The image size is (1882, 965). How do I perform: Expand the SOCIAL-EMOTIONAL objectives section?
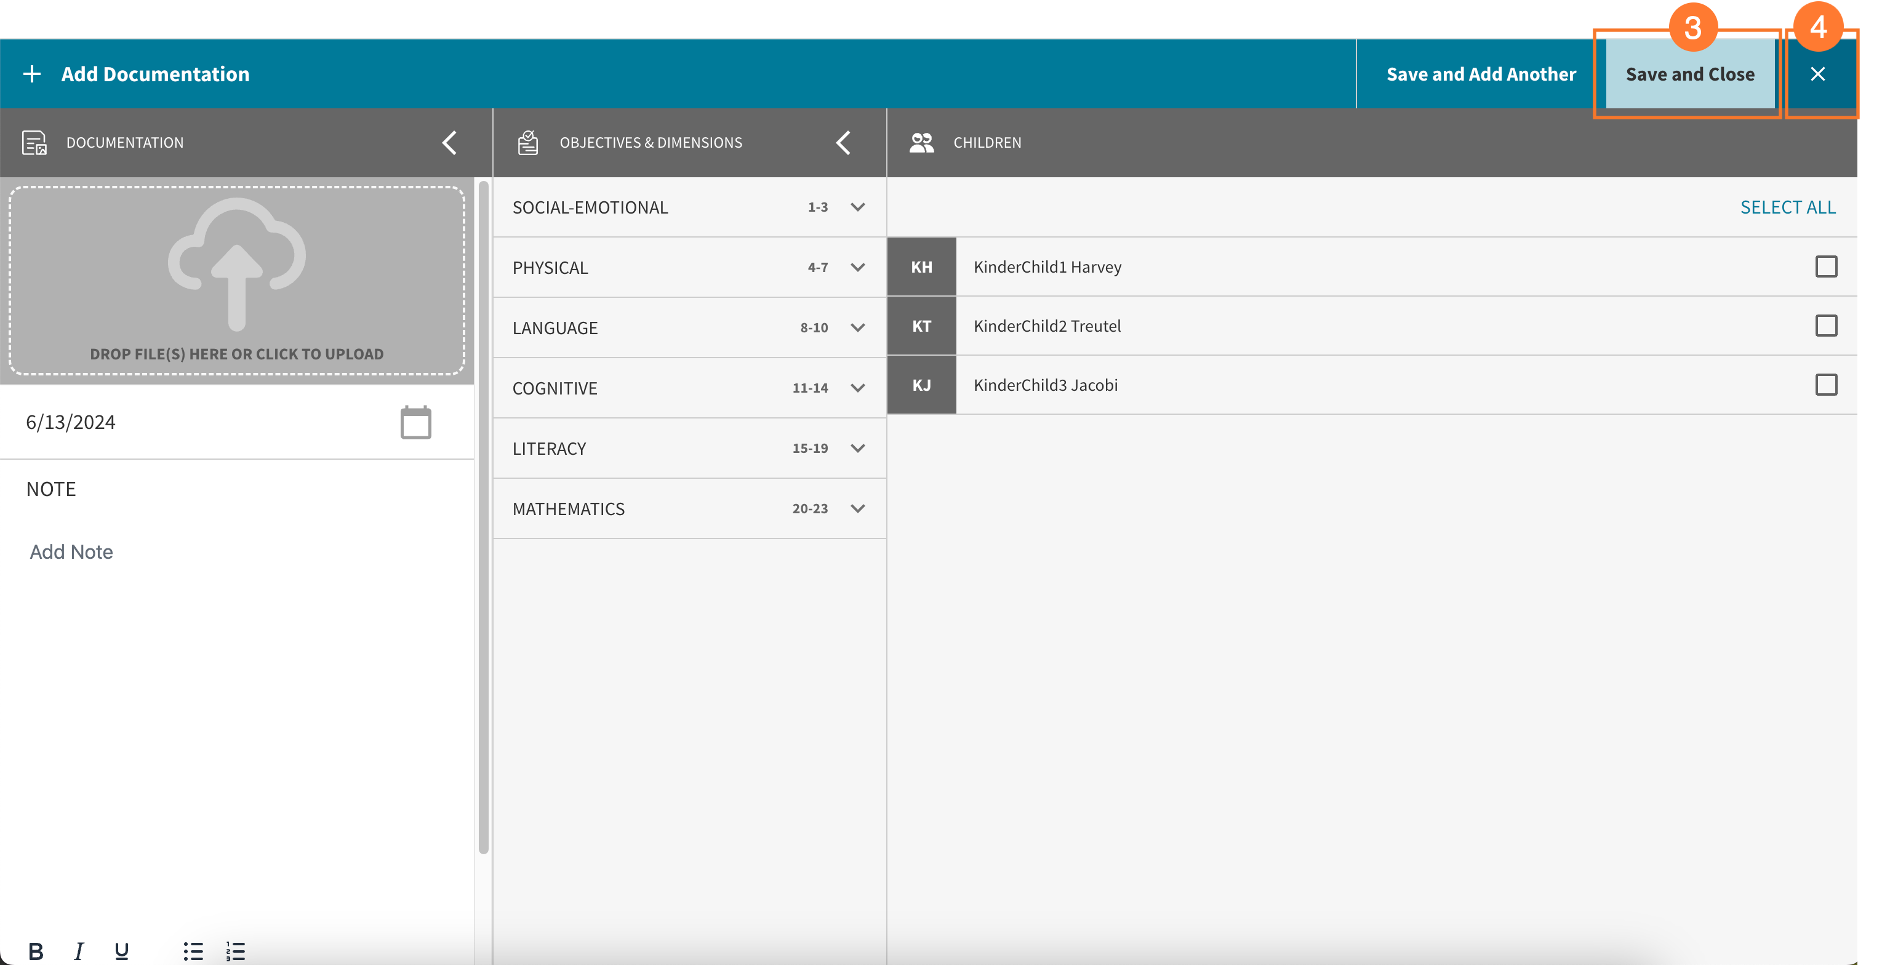point(858,207)
